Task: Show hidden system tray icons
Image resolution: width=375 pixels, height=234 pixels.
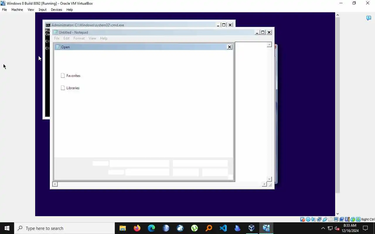Action: click(x=323, y=228)
